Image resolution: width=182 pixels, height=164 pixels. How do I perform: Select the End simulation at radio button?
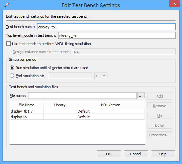[x=12, y=76]
